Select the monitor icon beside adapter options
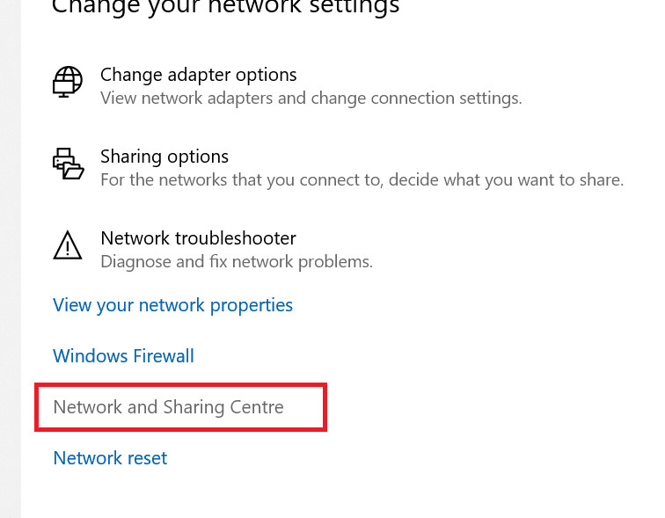 pyautogui.click(x=68, y=82)
